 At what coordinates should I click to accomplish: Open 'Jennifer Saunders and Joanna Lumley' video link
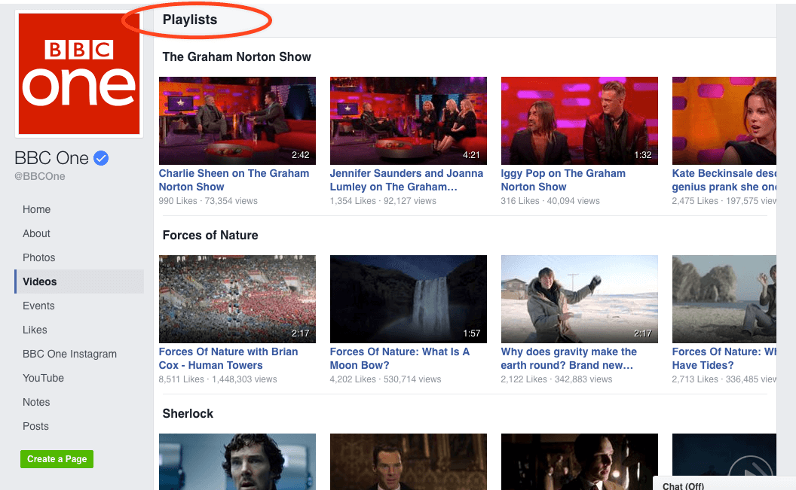point(406,180)
